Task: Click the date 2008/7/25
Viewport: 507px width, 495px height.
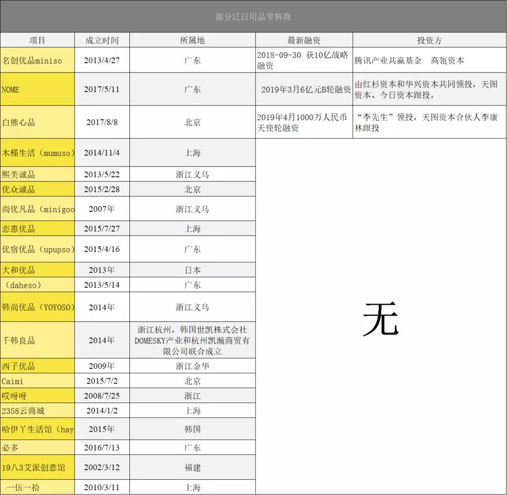Action: tap(102, 396)
